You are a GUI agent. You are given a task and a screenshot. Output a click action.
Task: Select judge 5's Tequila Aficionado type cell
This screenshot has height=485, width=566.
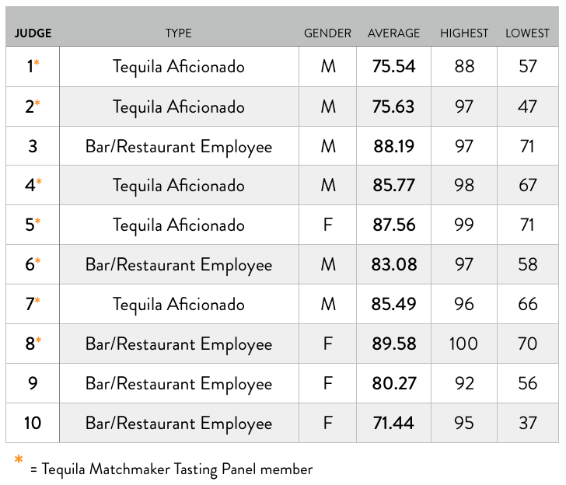point(179,225)
